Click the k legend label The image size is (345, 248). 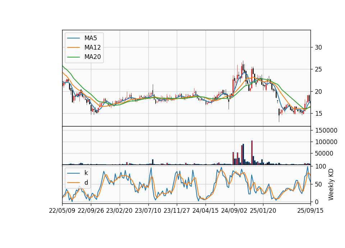(86, 173)
